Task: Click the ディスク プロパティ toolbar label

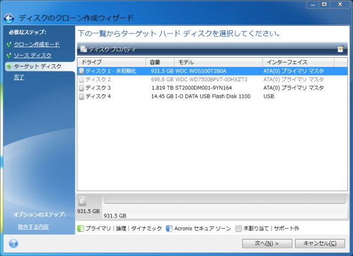Action: pos(112,49)
